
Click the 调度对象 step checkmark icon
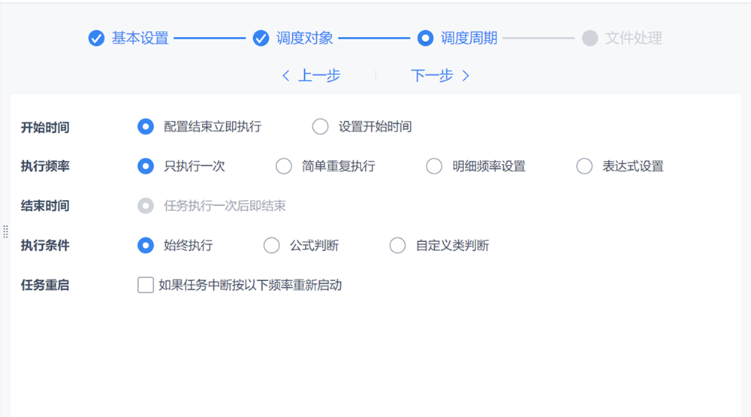(261, 38)
